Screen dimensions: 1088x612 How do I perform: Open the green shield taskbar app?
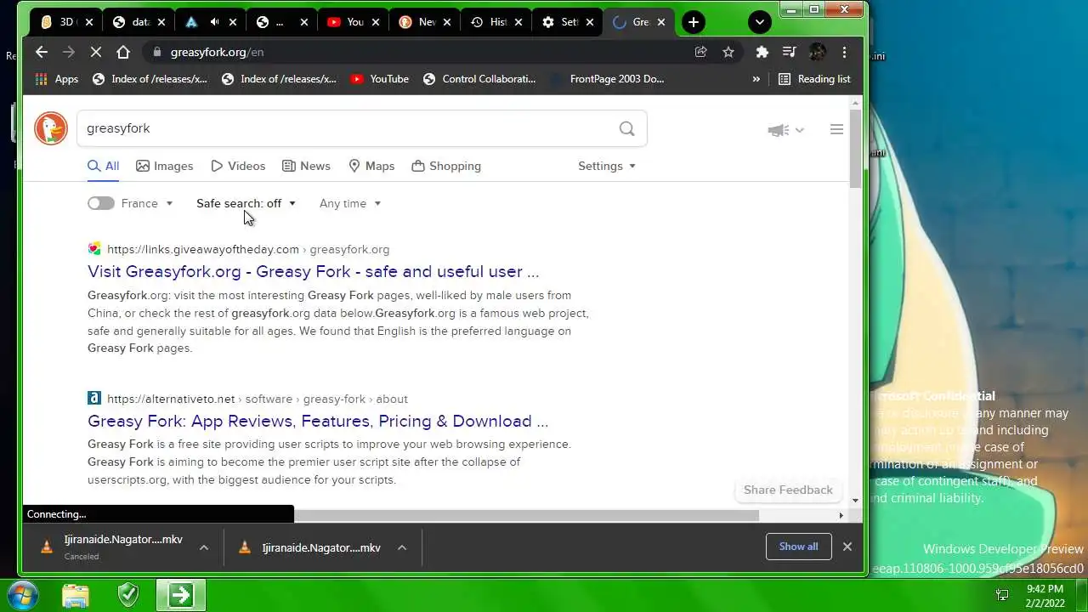click(x=128, y=594)
